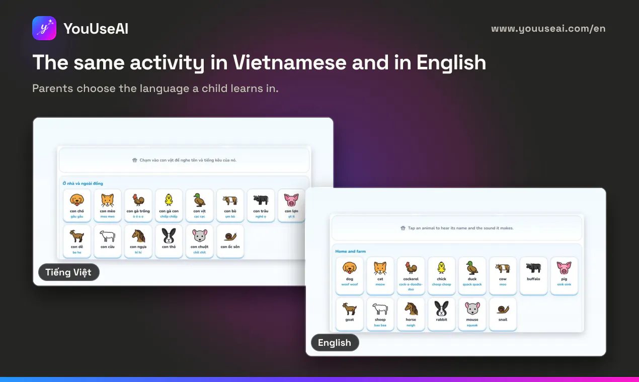Tap the 'con mèo' cat card
639x382 pixels.
[108, 206]
